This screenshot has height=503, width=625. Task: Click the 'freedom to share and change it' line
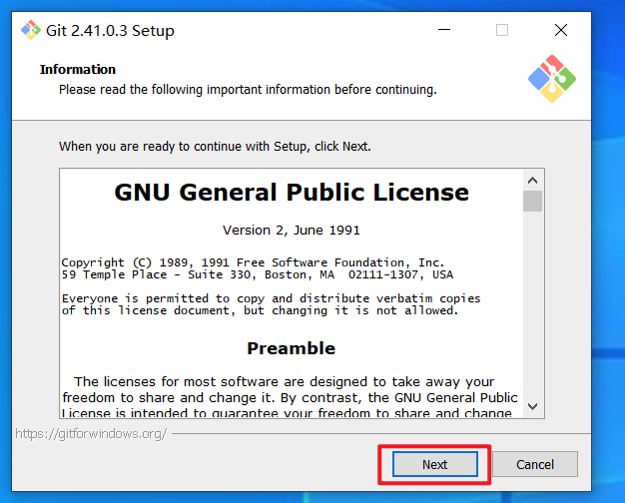[290, 398]
